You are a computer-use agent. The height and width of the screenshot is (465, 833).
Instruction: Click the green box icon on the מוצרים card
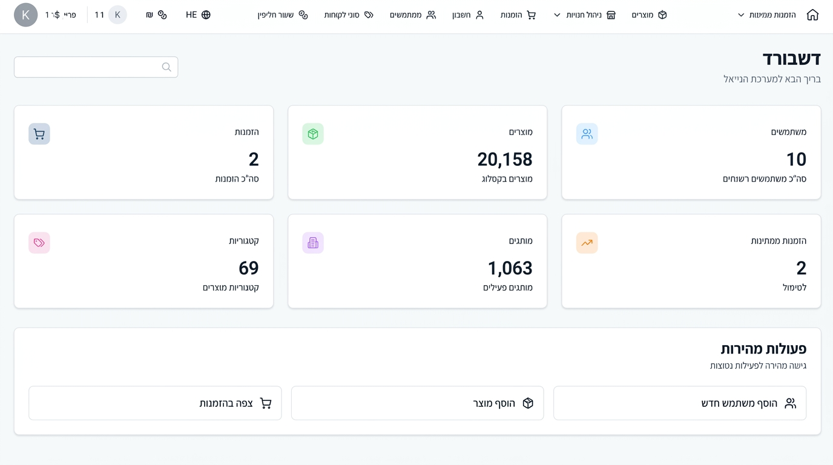[313, 134]
